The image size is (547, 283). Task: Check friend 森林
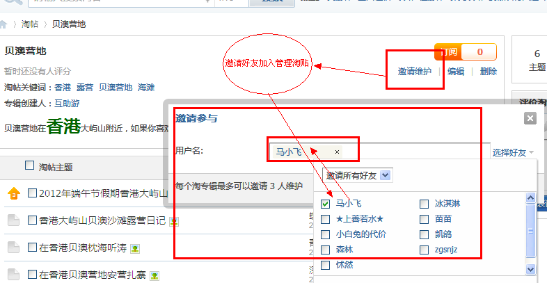(325, 250)
